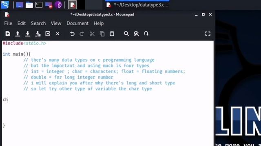Click the Save As toolbar icon
Viewport: 261px width, 146px height.
[x=38, y=34]
